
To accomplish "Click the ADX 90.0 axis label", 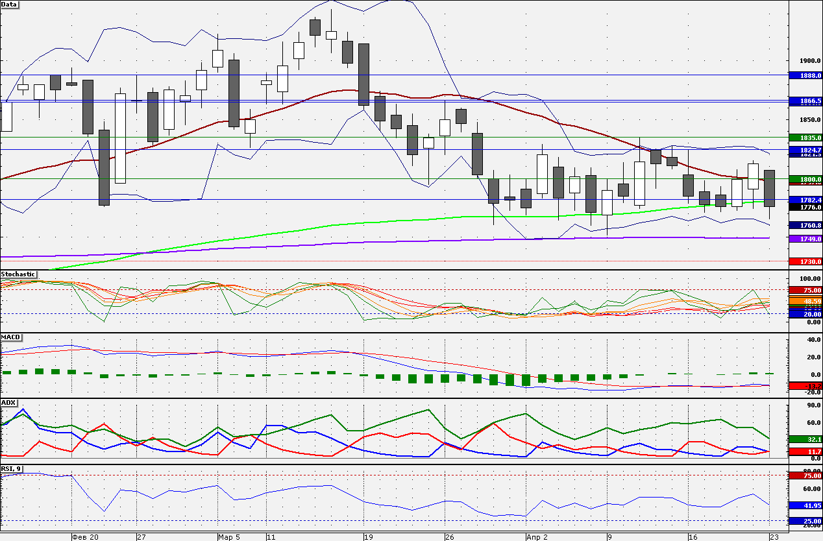I will click(813, 405).
